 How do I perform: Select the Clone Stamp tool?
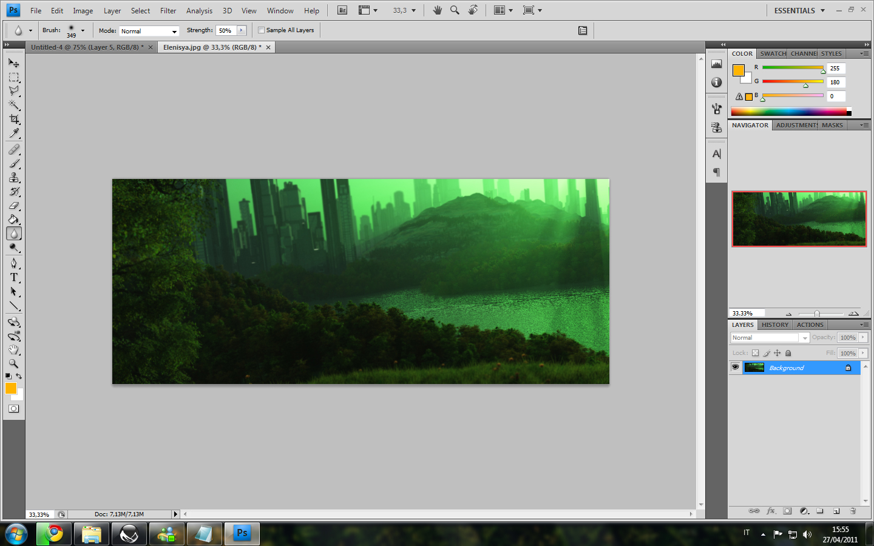coord(14,177)
